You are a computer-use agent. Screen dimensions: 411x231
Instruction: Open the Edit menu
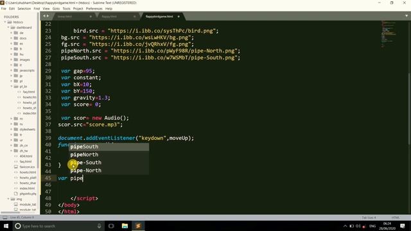[12, 8]
